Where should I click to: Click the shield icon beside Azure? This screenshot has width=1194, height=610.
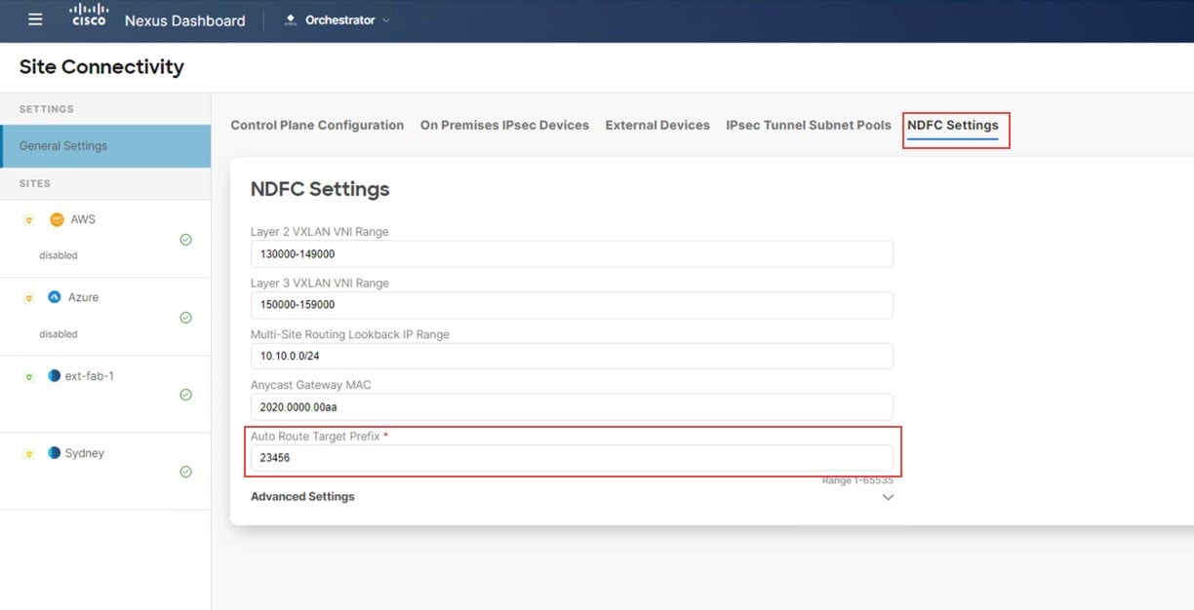[28, 298]
